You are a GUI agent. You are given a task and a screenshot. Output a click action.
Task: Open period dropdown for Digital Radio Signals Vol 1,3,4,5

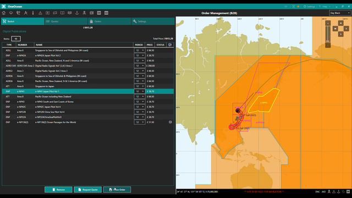[139, 66]
